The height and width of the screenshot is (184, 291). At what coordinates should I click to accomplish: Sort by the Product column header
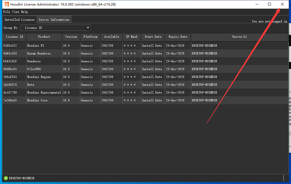(x=44, y=37)
